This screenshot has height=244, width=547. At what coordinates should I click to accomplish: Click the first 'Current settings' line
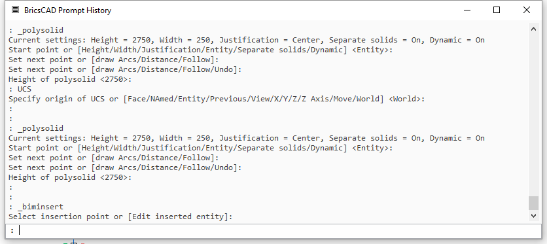click(247, 40)
